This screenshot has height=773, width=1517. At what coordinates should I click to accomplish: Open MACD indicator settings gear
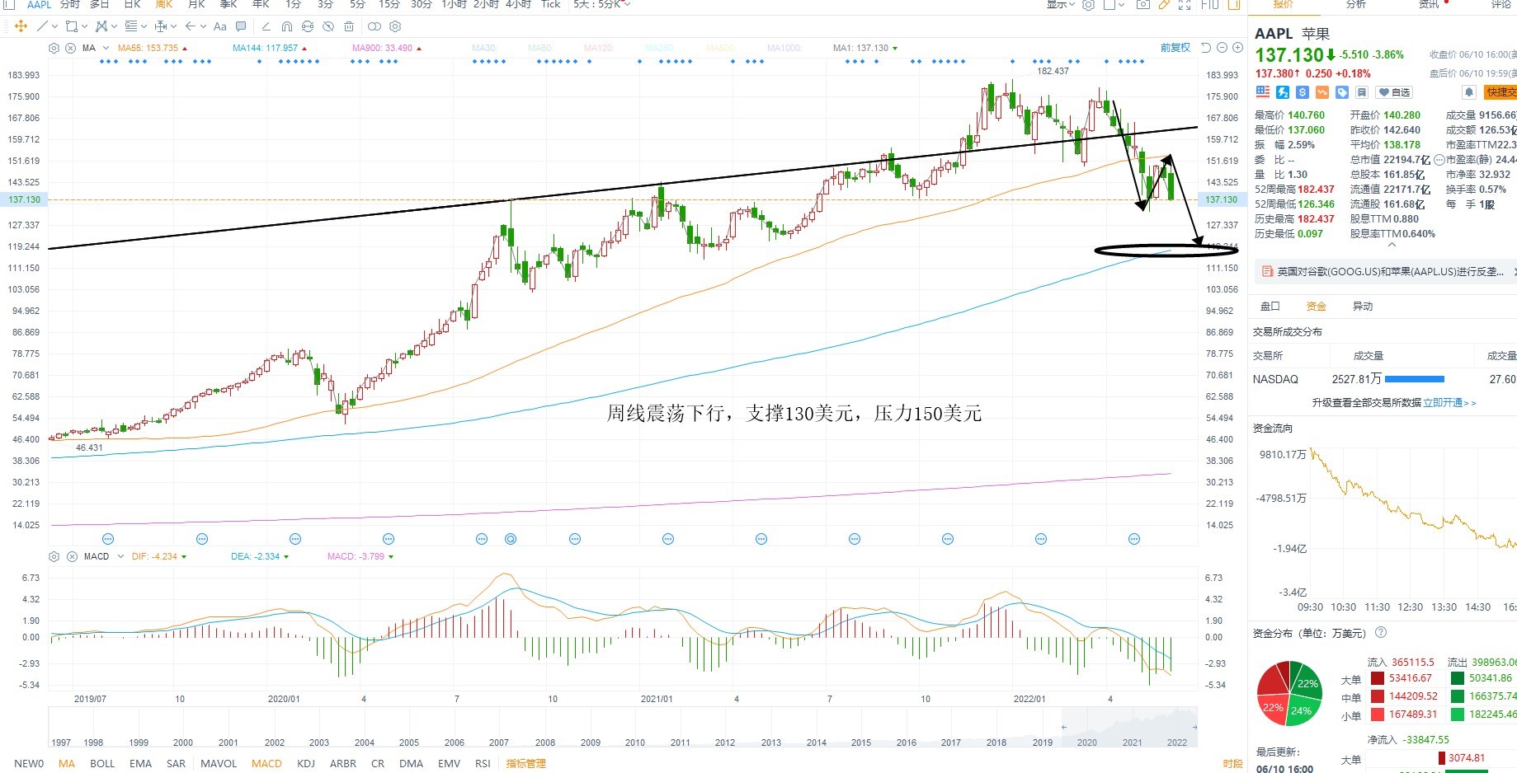coord(54,556)
